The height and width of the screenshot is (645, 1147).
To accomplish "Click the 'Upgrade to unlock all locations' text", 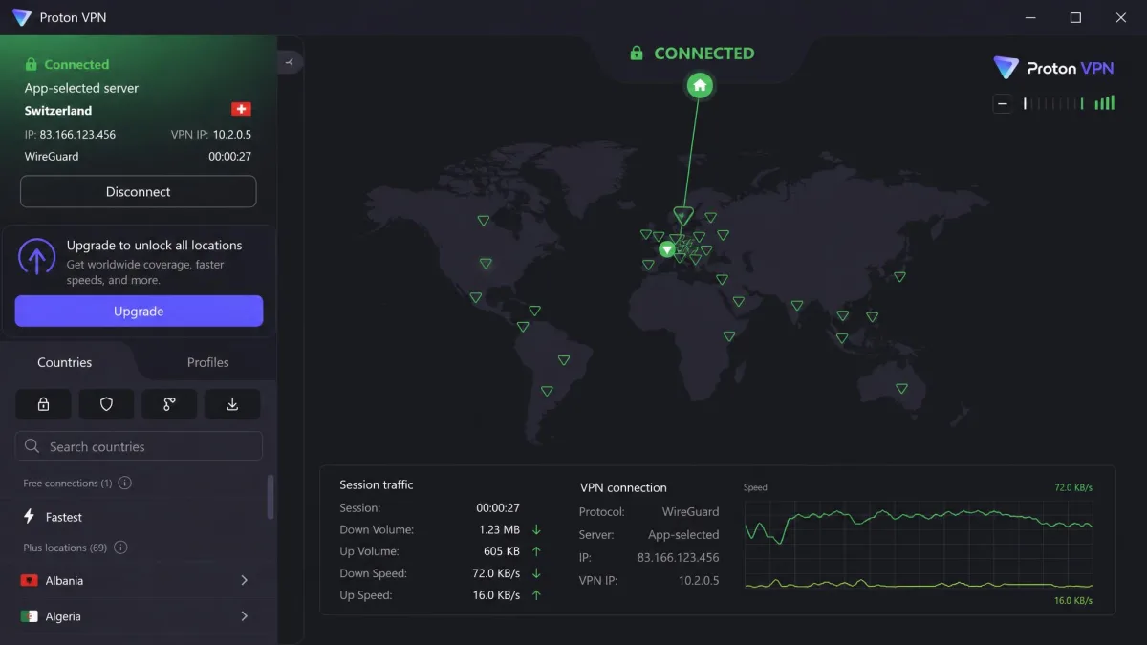I will (154, 246).
